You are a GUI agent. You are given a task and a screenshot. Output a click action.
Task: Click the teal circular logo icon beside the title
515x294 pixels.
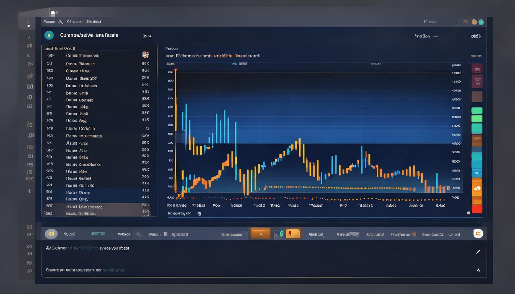coord(49,35)
